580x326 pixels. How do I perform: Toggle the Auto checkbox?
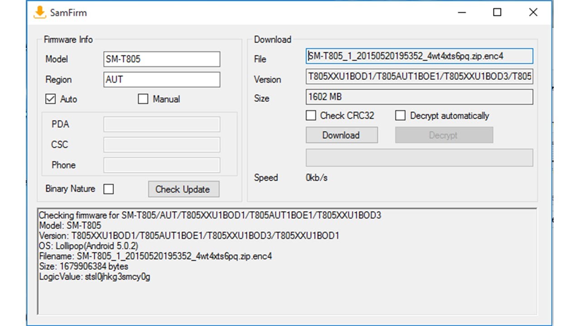51,99
